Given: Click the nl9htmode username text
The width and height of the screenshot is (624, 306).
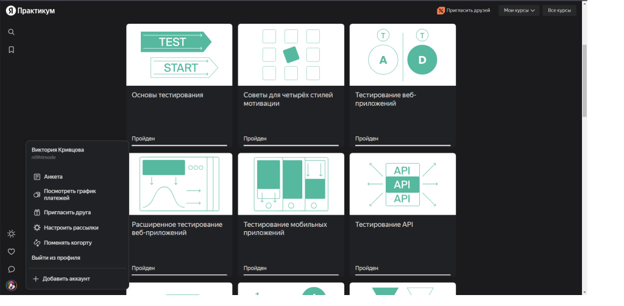Looking at the screenshot, I should [43, 158].
